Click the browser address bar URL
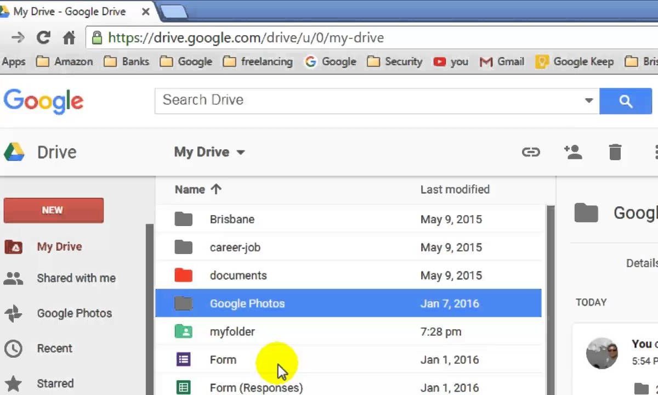This screenshot has width=658, height=395. (x=246, y=38)
